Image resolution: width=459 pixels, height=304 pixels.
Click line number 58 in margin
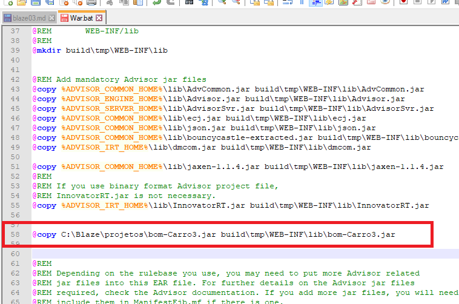[15, 234]
